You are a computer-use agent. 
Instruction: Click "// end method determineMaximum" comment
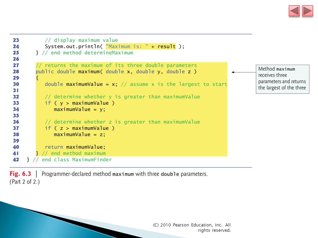(x=87, y=53)
